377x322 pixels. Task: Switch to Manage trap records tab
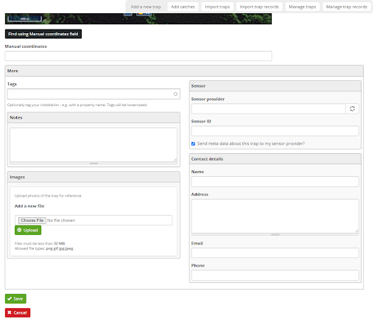tap(347, 7)
